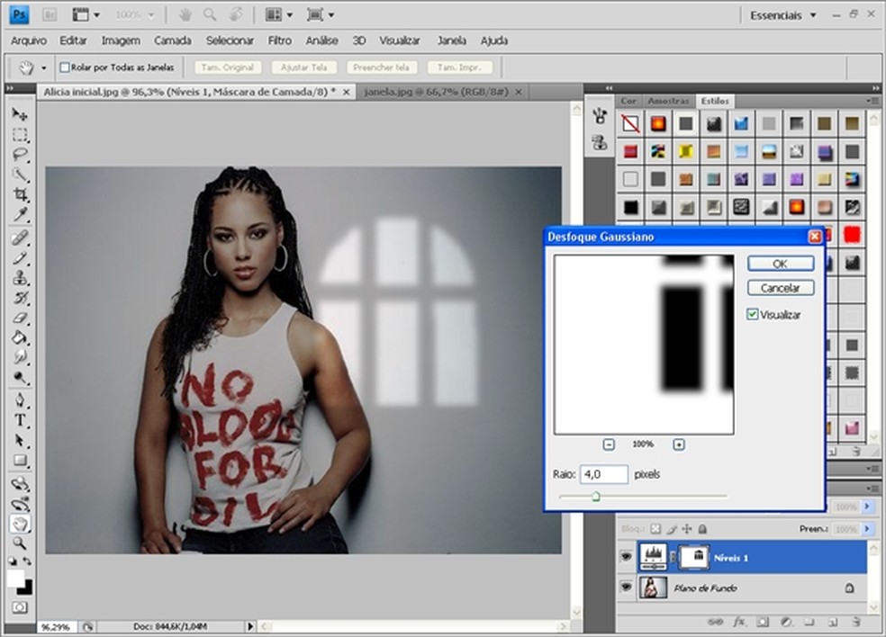Toggle lock transparent pixels

pyautogui.click(x=655, y=529)
